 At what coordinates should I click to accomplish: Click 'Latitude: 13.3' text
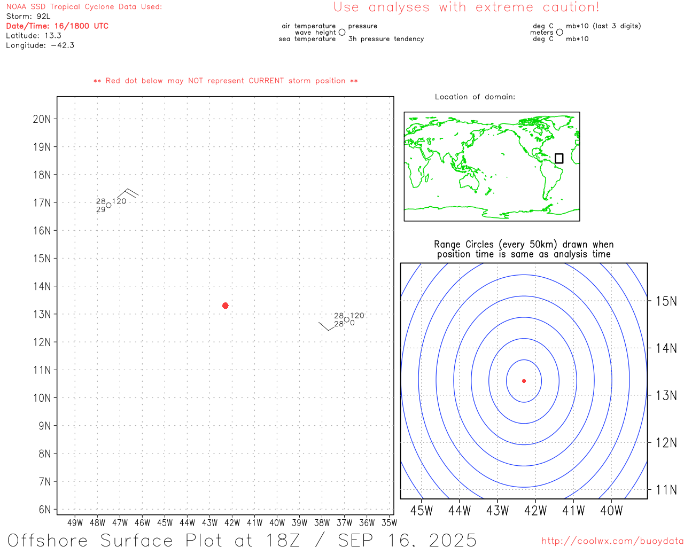pyautogui.click(x=34, y=36)
